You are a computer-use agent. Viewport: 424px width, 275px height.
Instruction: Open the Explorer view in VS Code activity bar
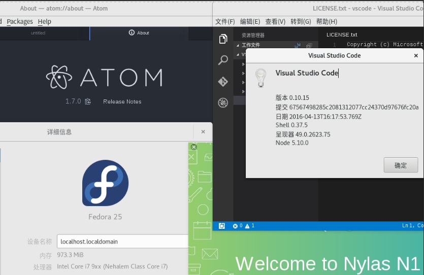[x=223, y=39]
